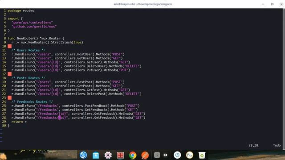Click "gorm/api/controllers" import string

pos(32,23)
